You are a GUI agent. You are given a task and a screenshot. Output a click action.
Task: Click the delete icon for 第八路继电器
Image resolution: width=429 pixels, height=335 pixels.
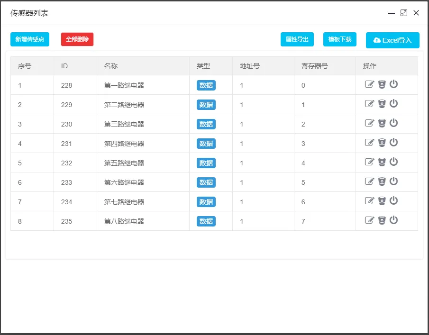click(x=382, y=220)
